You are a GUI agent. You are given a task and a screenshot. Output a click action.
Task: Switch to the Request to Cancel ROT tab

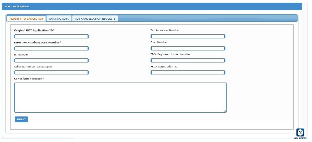26,19
